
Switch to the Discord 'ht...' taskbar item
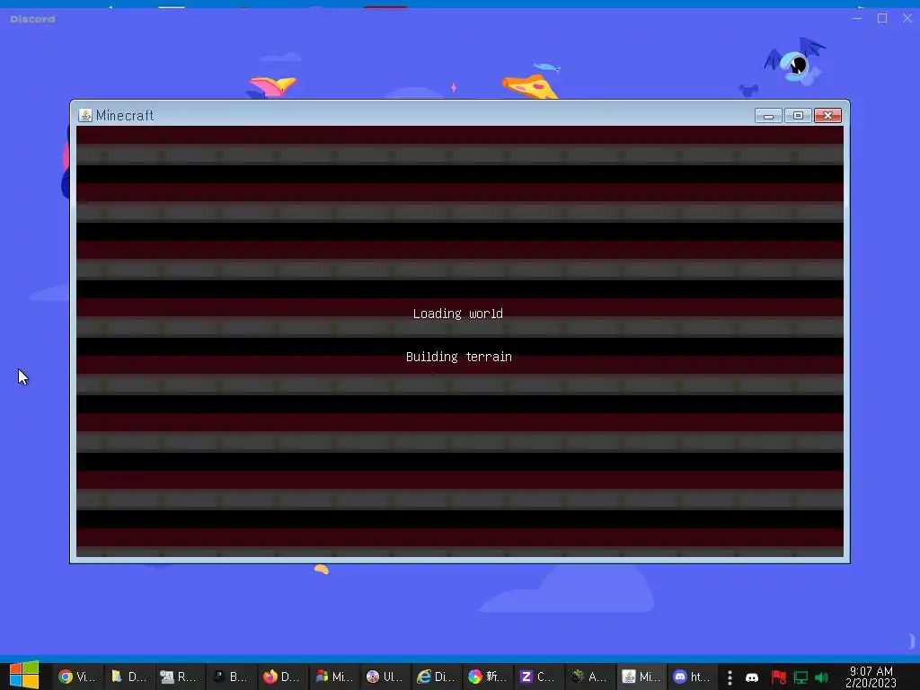691,677
